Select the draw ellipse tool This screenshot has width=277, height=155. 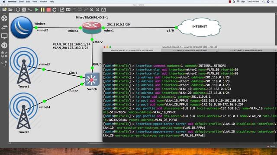(80, 9)
